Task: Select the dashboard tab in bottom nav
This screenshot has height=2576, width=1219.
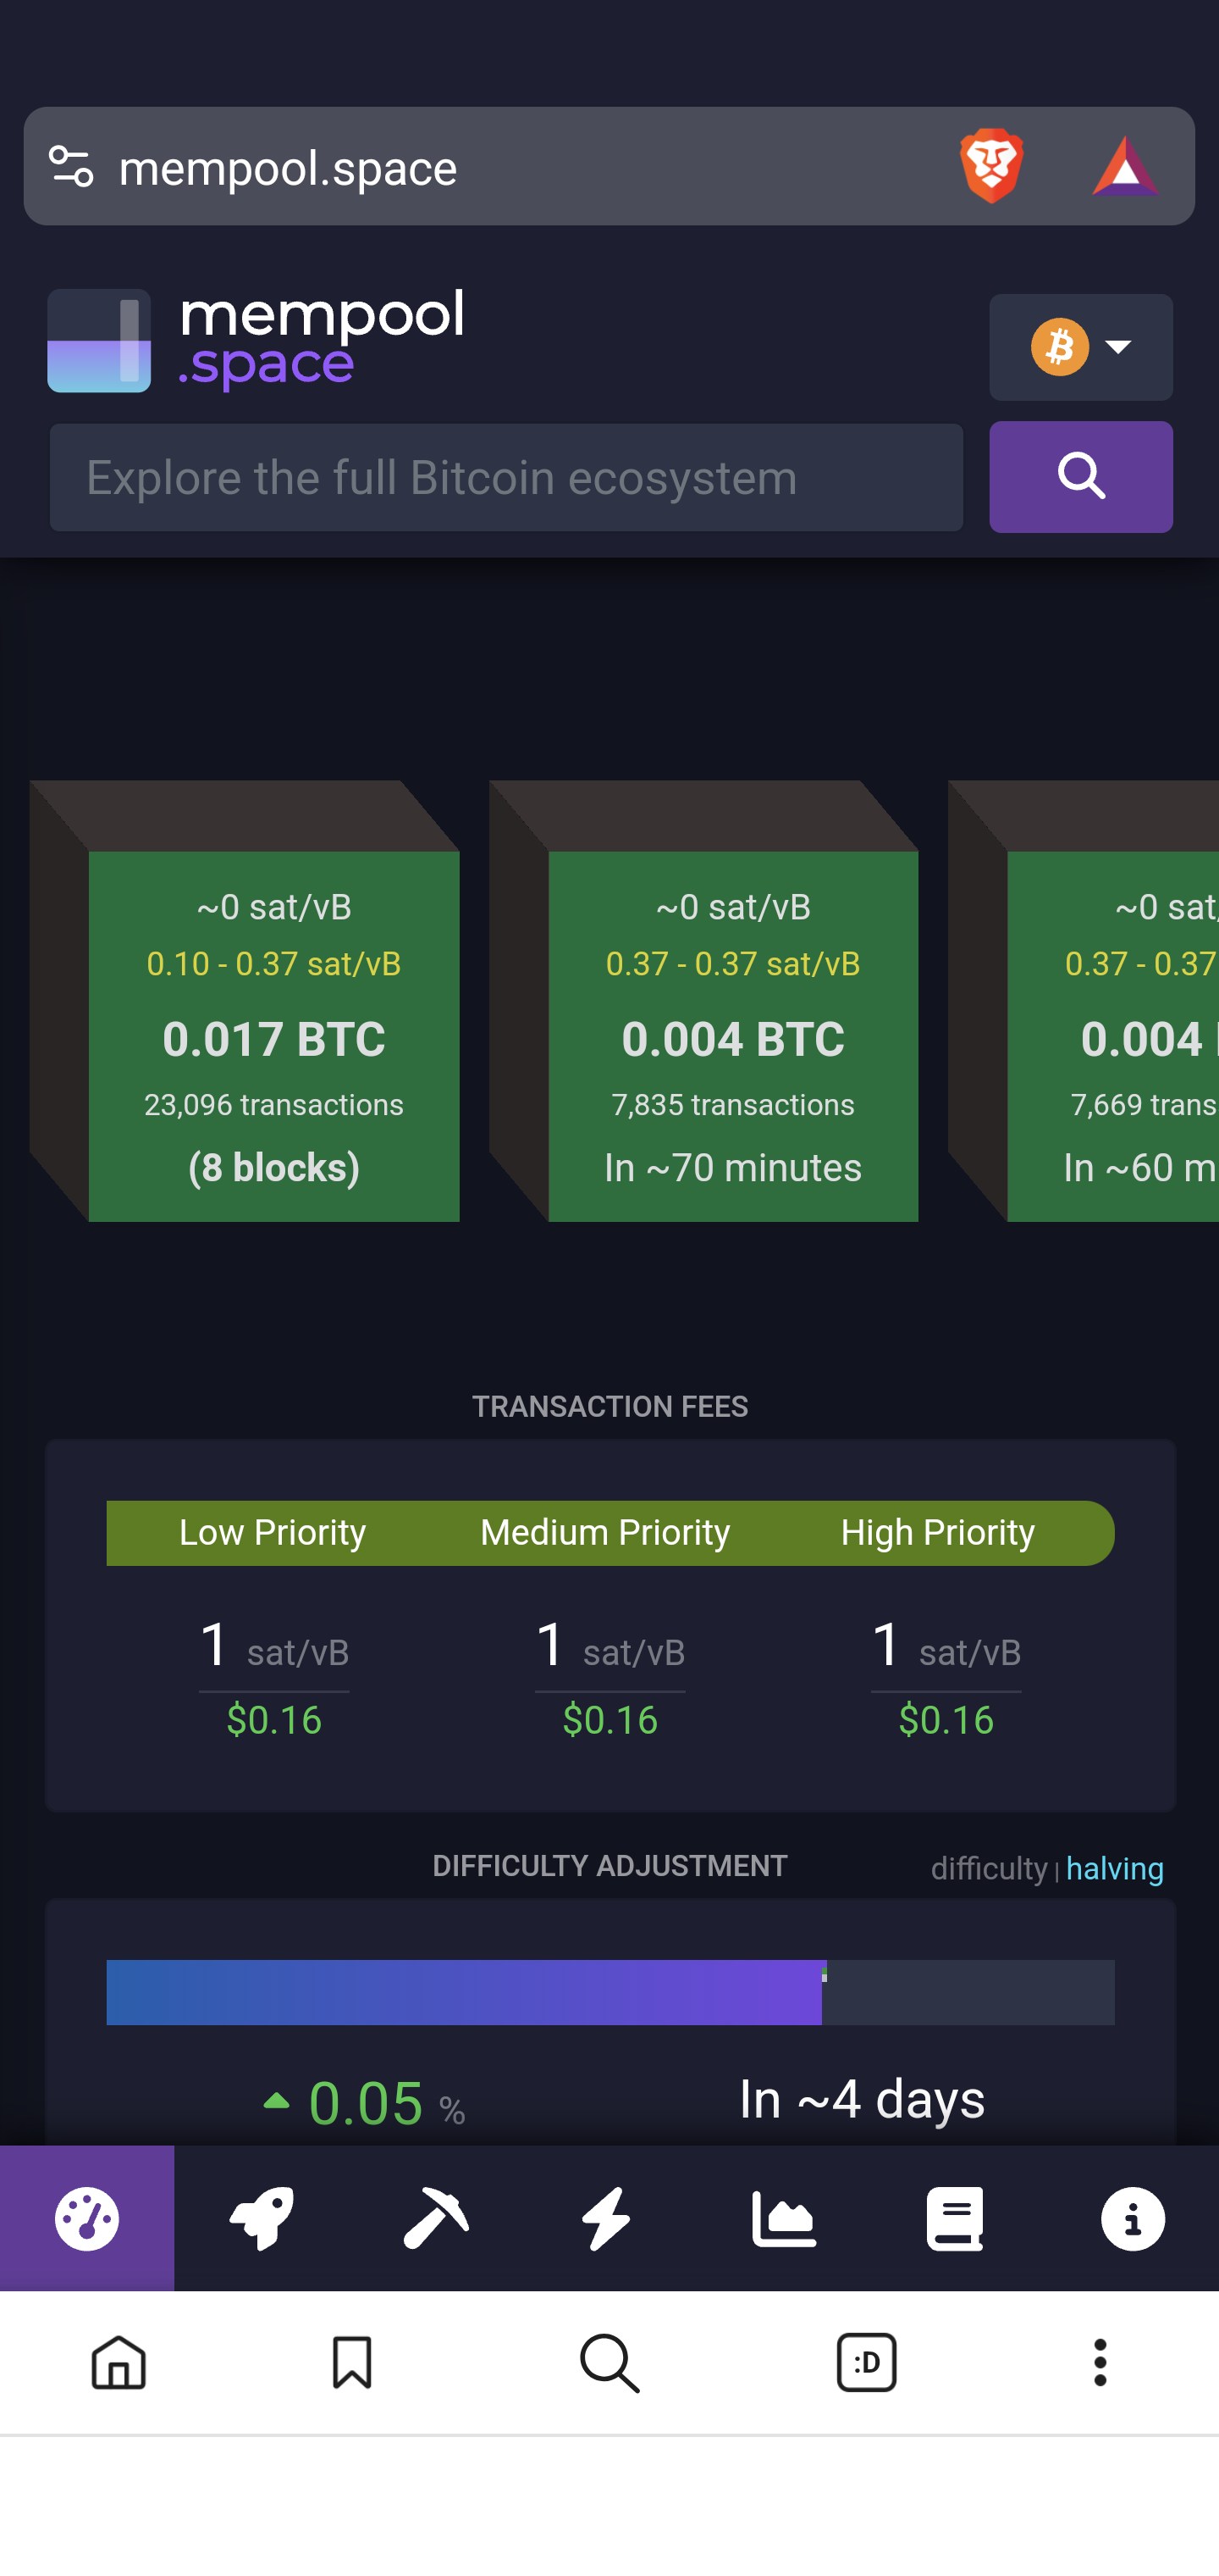Action: (x=87, y=2218)
